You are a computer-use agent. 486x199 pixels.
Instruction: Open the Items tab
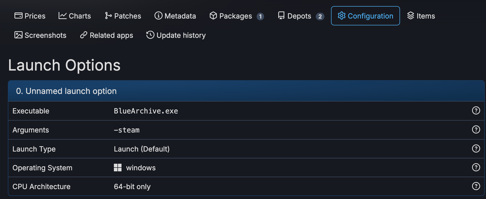(x=421, y=16)
